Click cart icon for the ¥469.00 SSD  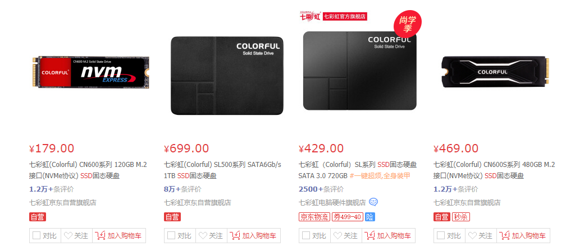(x=505, y=236)
